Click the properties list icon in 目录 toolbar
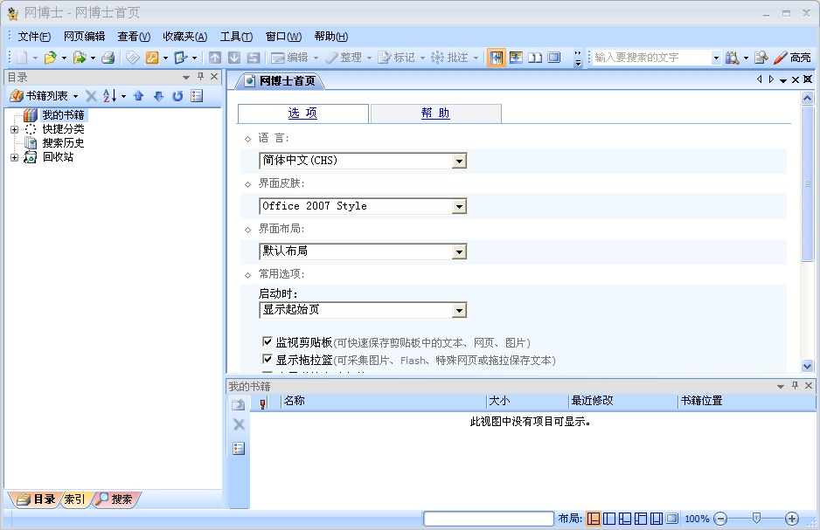Viewport: 820px width, 530px height. coord(198,96)
